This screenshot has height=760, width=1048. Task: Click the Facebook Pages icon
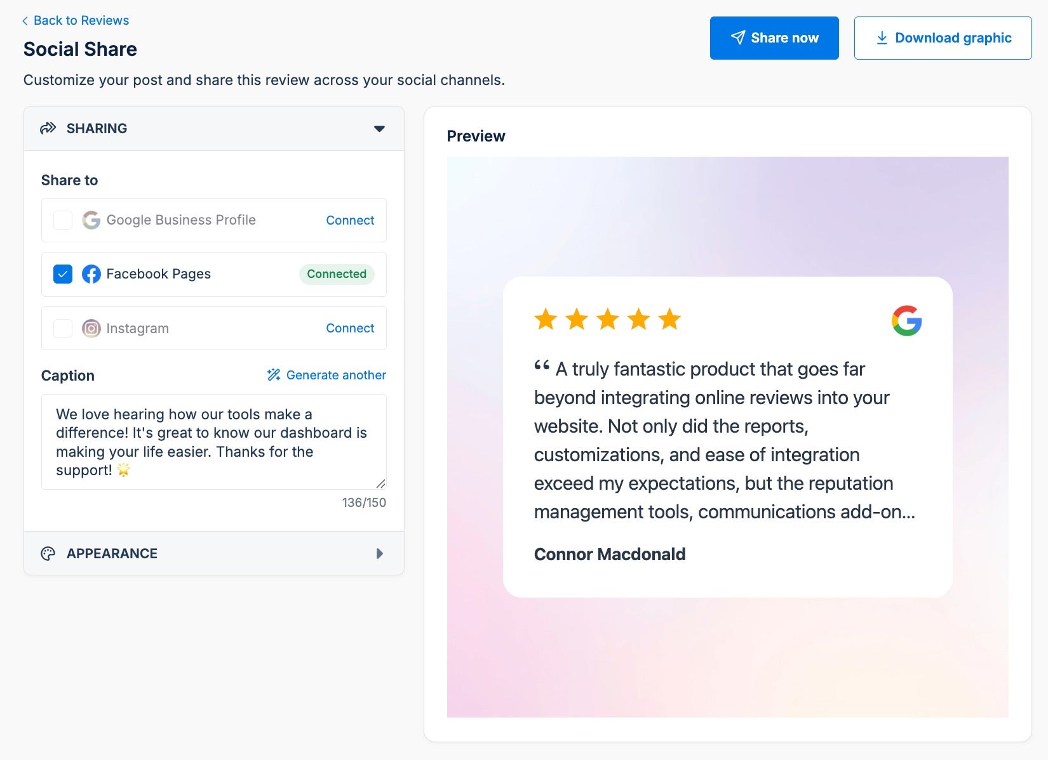tap(91, 274)
